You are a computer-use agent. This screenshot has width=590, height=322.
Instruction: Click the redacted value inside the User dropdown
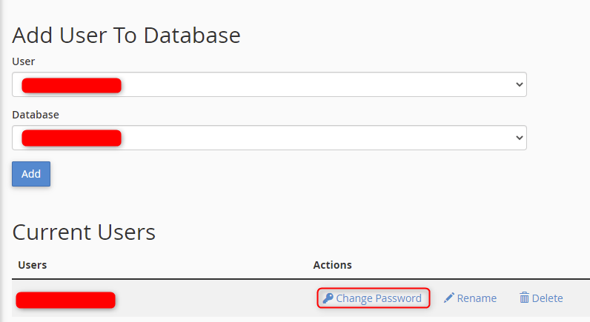click(x=71, y=85)
